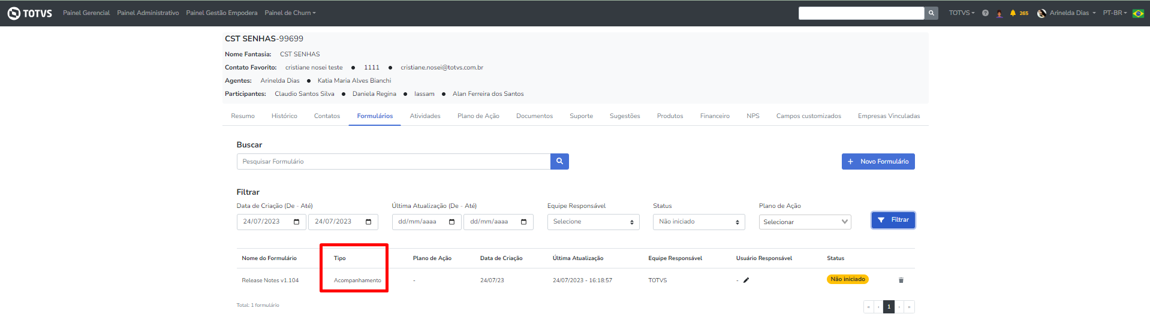
Task: Switch to the Atividades tab
Action: (x=425, y=116)
